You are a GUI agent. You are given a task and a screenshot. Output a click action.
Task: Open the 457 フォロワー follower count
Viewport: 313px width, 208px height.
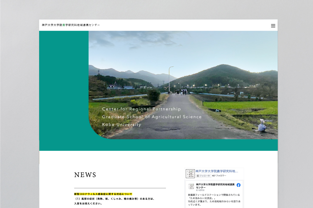tap(219, 175)
